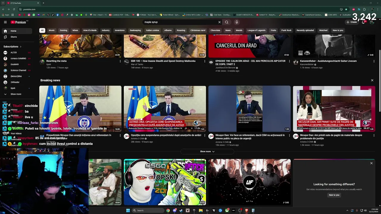Click the YouTube Premium logo
The width and height of the screenshot is (381, 214).
pos(18,22)
